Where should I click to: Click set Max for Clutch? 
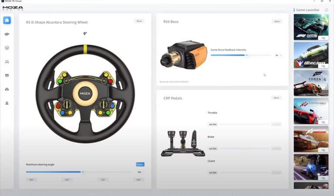click(277, 173)
